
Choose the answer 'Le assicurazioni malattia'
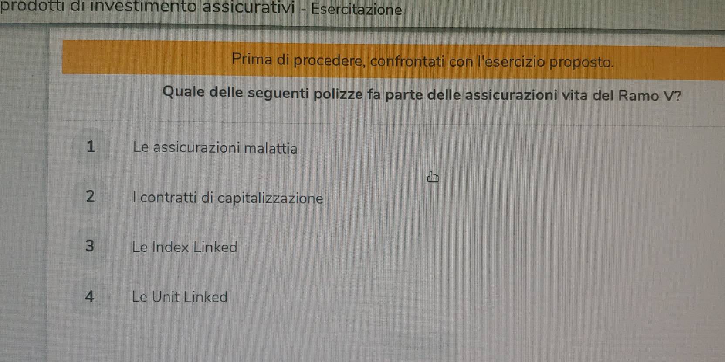(215, 148)
